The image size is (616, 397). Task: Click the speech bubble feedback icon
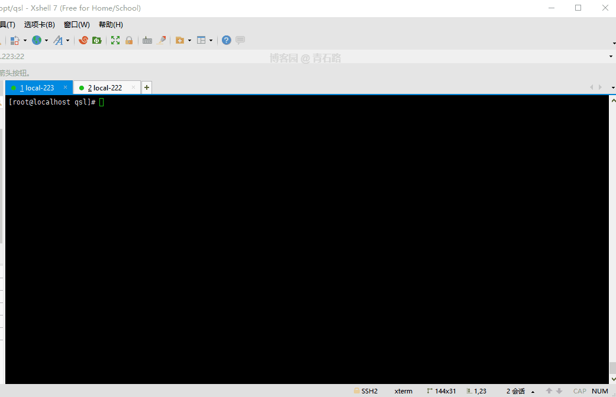pyautogui.click(x=240, y=40)
